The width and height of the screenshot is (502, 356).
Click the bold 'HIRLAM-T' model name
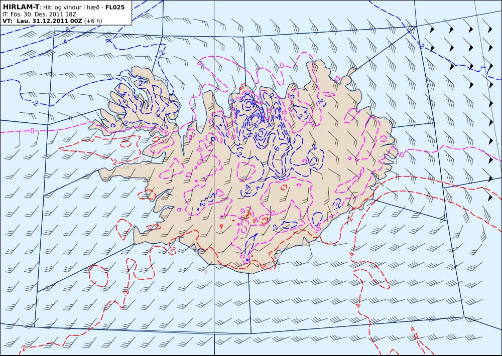point(21,7)
